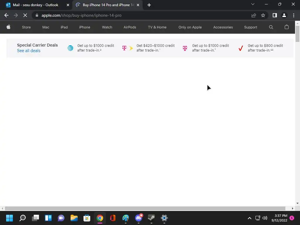Open Discord from the taskbar
Viewport: 300px width, 225px height.
click(x=139, y=218)
